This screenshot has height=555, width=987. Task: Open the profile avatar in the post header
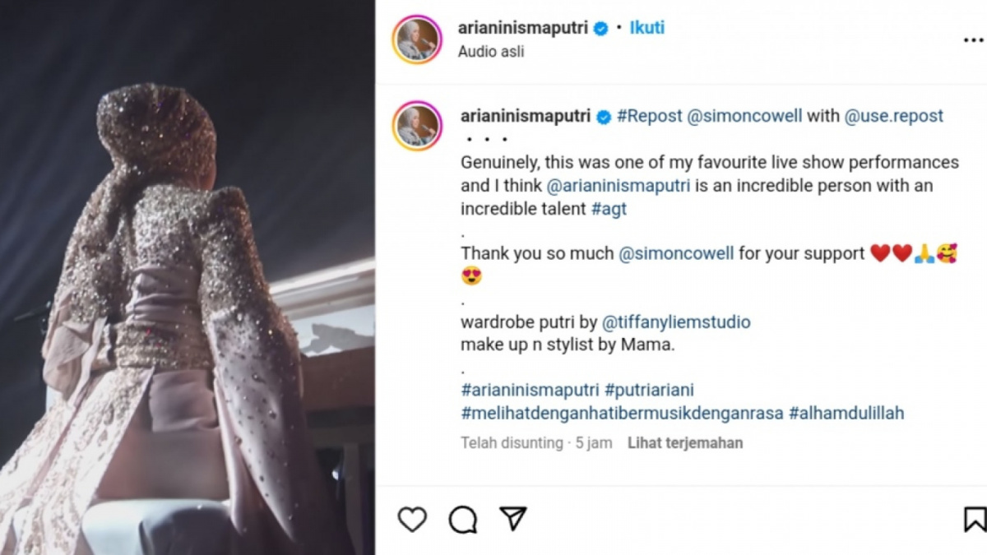click(416, 38)
